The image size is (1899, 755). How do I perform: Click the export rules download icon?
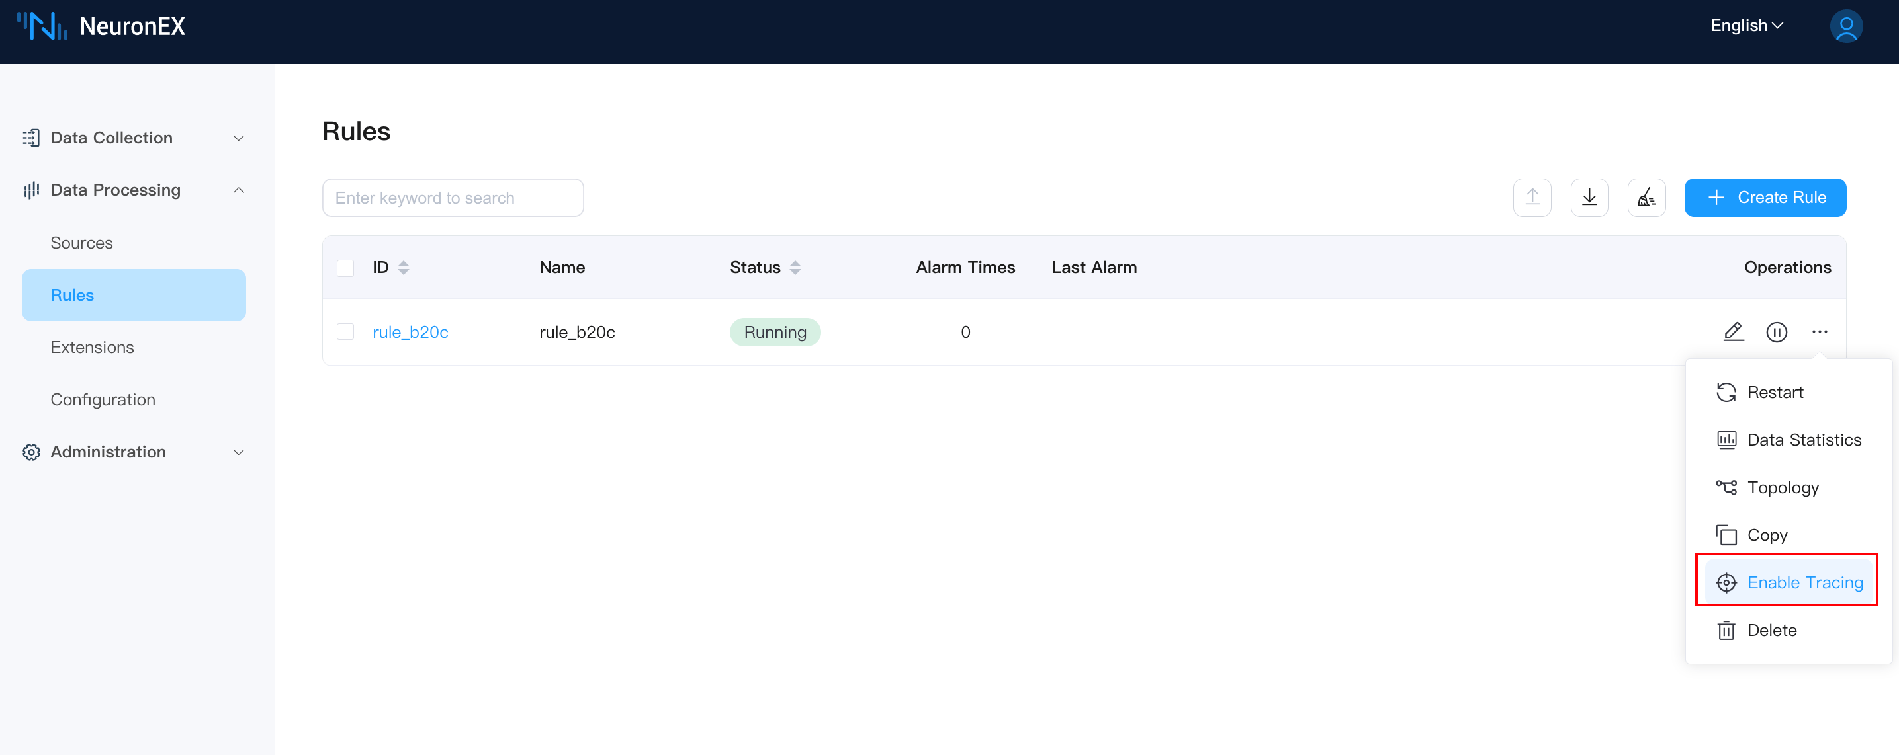coord(1589,198)
